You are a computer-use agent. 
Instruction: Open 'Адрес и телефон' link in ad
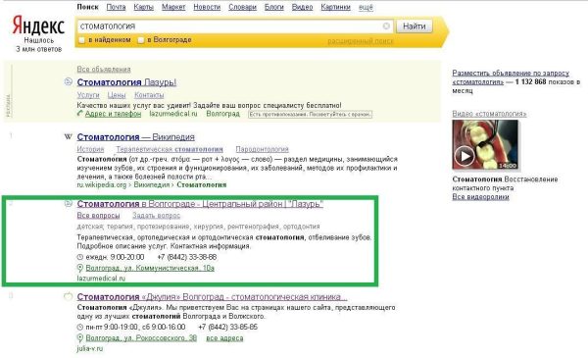point(113,114)
